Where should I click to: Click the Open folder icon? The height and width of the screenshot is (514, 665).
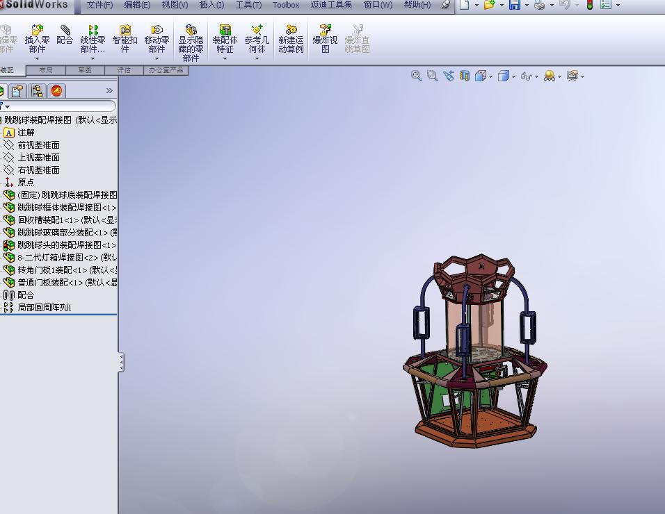(490, 5)
